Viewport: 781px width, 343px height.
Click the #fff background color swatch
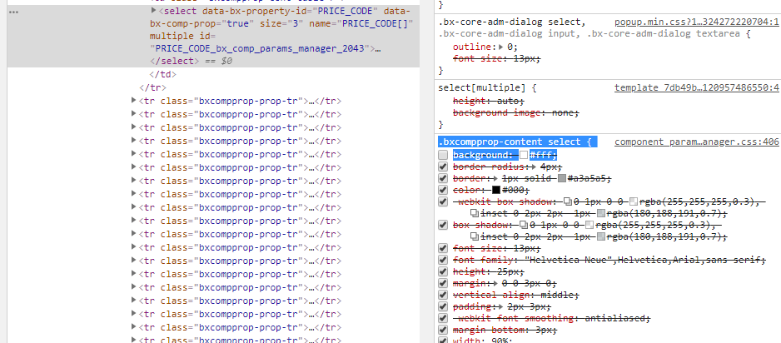(x=524, y=155)
